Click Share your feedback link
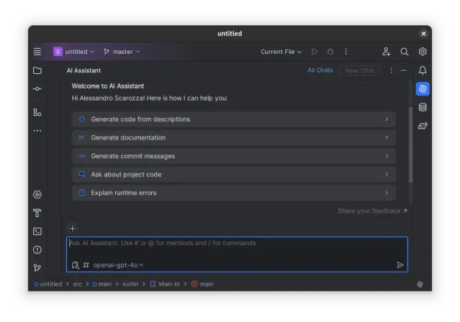 (x=372, y=210)
